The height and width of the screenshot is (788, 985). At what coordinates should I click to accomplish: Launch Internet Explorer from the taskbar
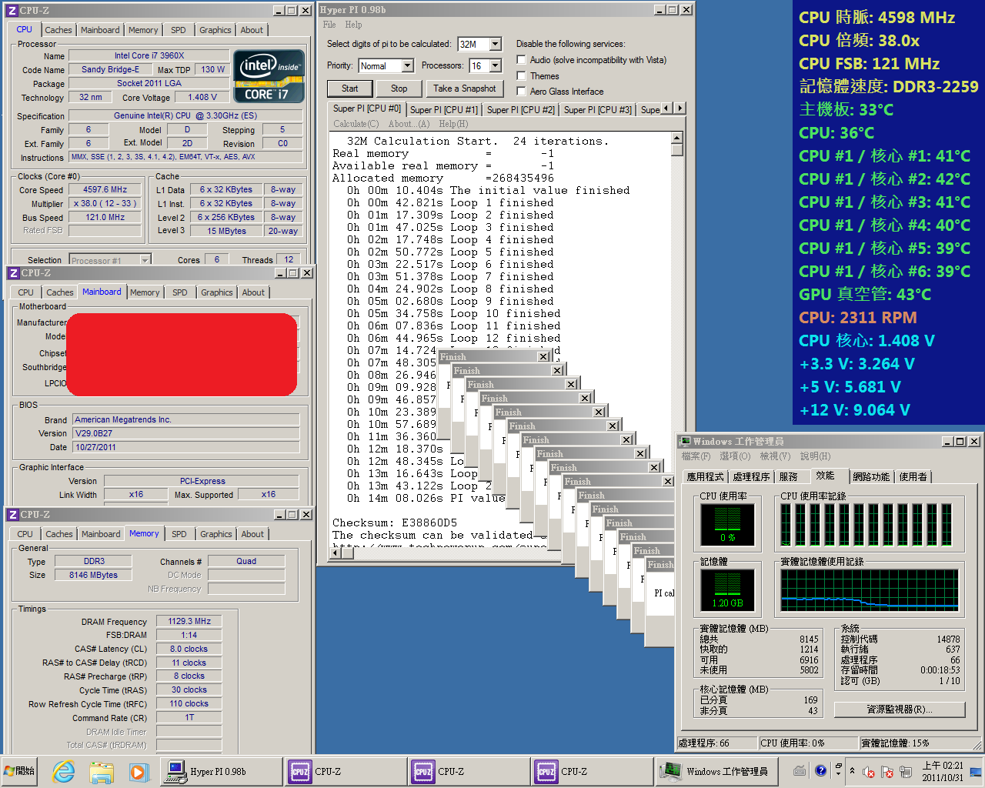pos(64,771)
